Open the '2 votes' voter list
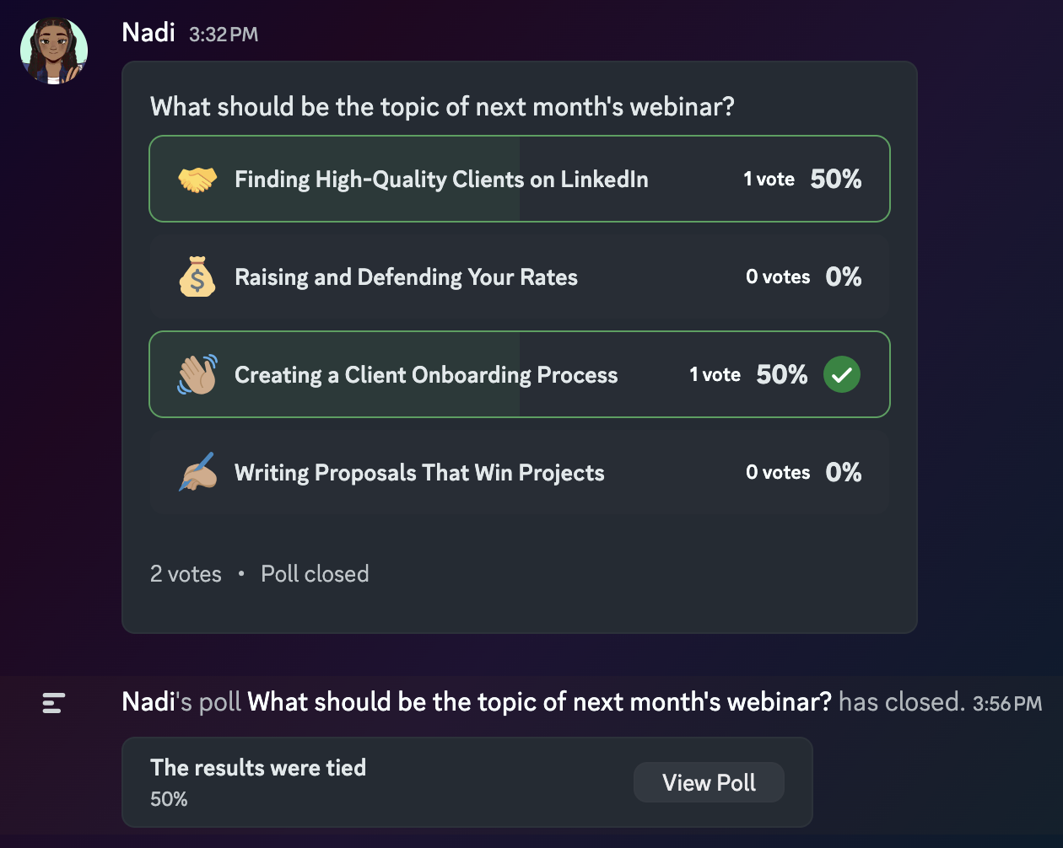 click(x=186, y=573)
